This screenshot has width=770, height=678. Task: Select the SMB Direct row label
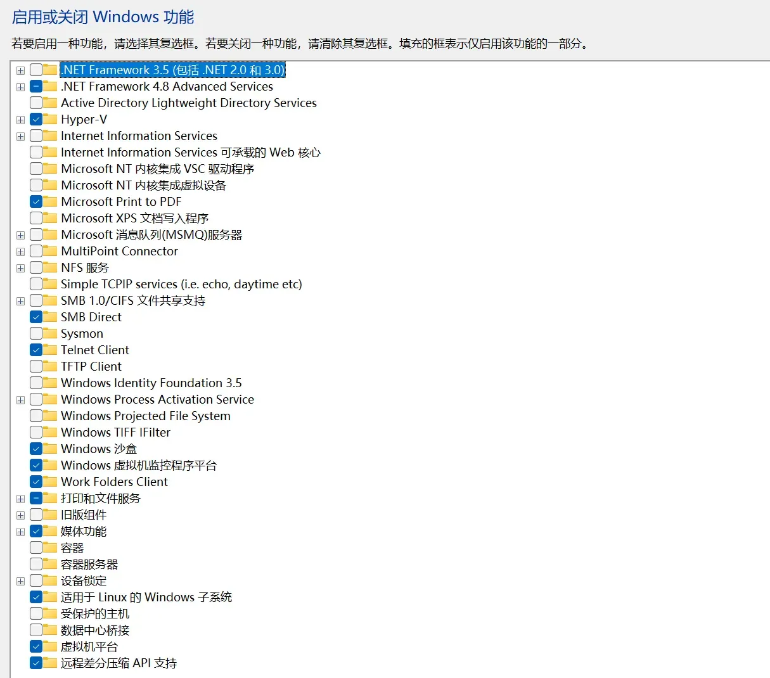click(x=91, y=317)
